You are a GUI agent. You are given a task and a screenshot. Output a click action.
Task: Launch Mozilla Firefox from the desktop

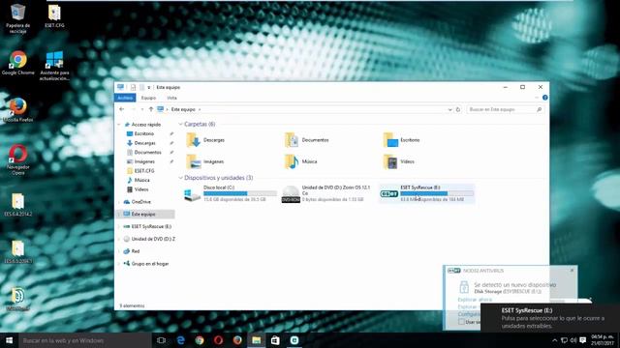click(x=17, y=109)
